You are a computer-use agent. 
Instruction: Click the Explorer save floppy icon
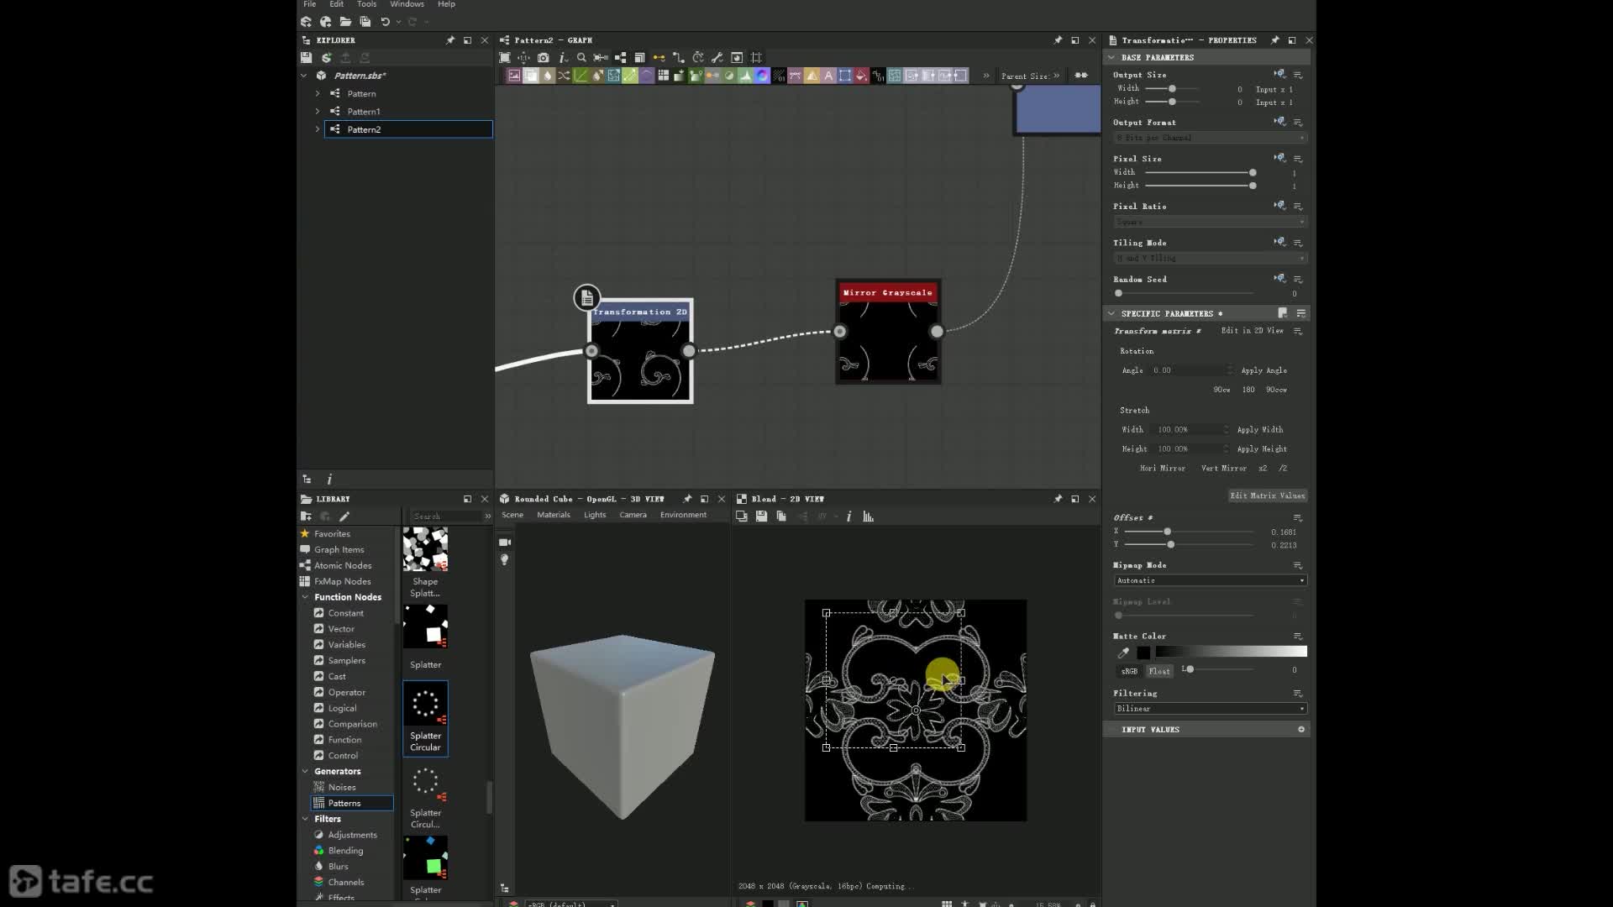(307, 58)
